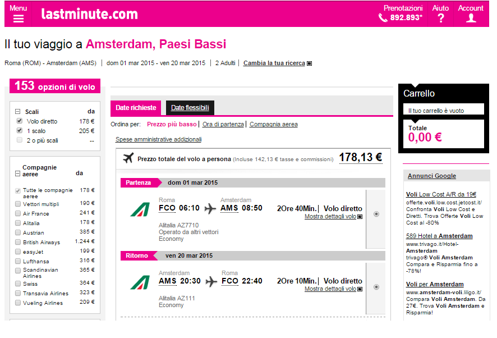
Task: Click plane icon between FCO 06:10 and AMS
Action: click(210, 208)
